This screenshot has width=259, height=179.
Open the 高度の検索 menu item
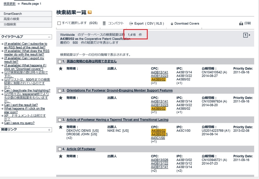pyautogui.click(x=26, y=19)
